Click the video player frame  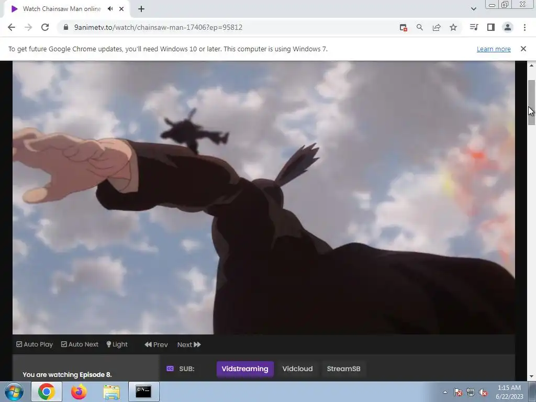(264, 197)
